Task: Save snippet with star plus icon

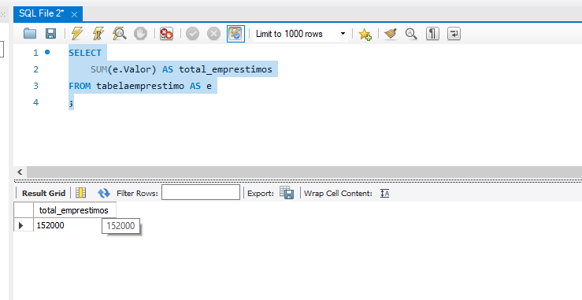Action: [365, 34]
